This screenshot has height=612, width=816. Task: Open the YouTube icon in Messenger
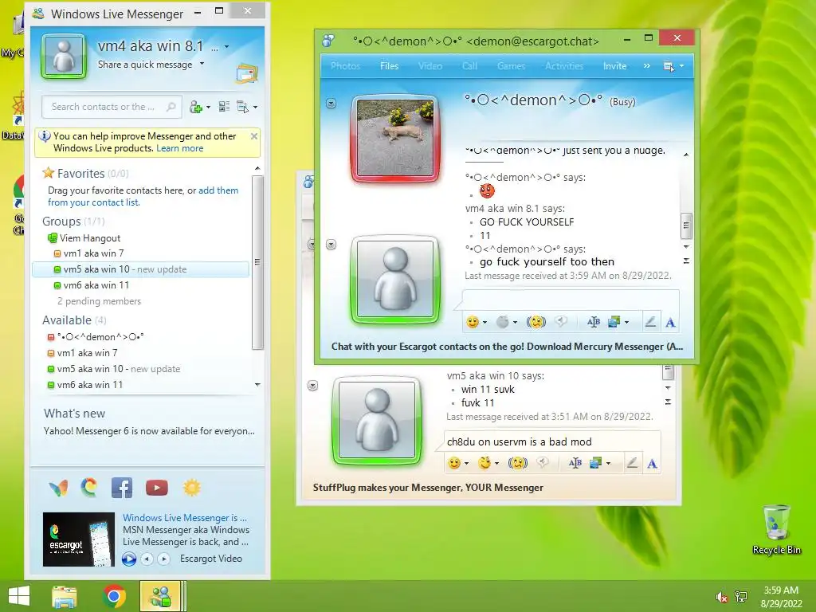[x=157, y=488]
